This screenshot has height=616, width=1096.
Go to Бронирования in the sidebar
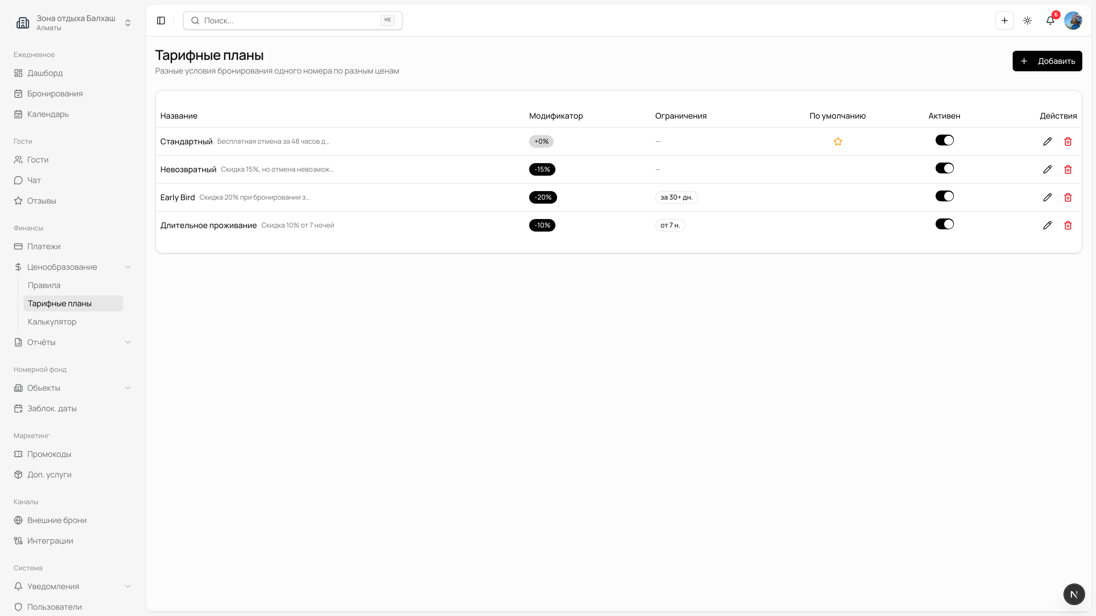[x=55, y=94]
